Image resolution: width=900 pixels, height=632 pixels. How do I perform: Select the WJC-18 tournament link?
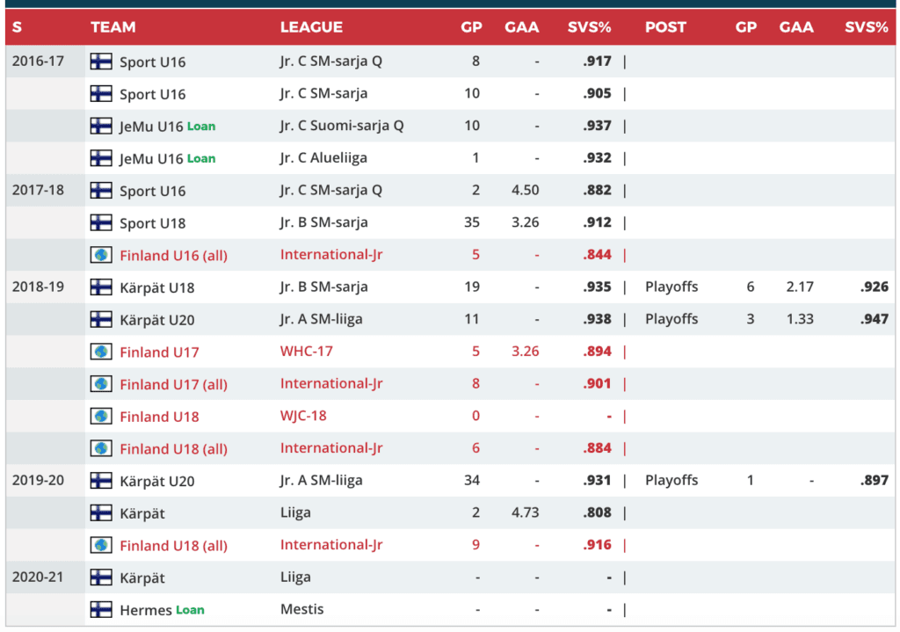pos(303,416)
